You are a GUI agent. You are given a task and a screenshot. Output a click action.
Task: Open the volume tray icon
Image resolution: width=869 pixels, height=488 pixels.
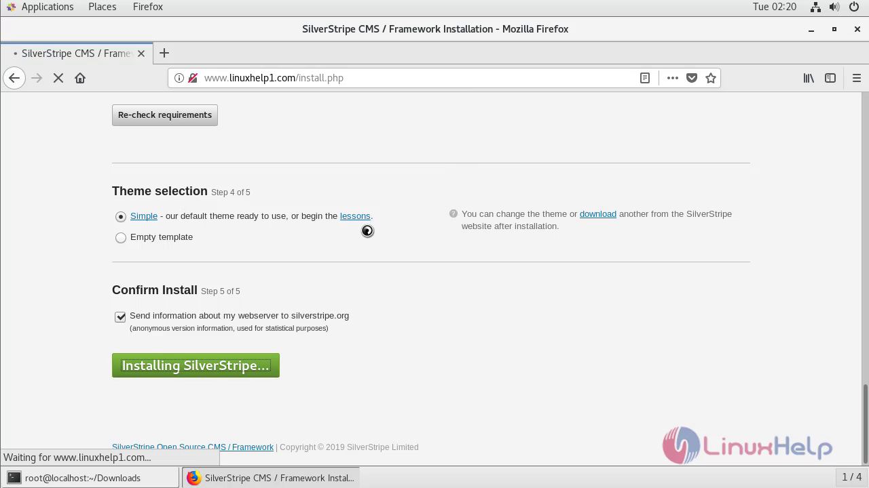(x=834, y=7)
